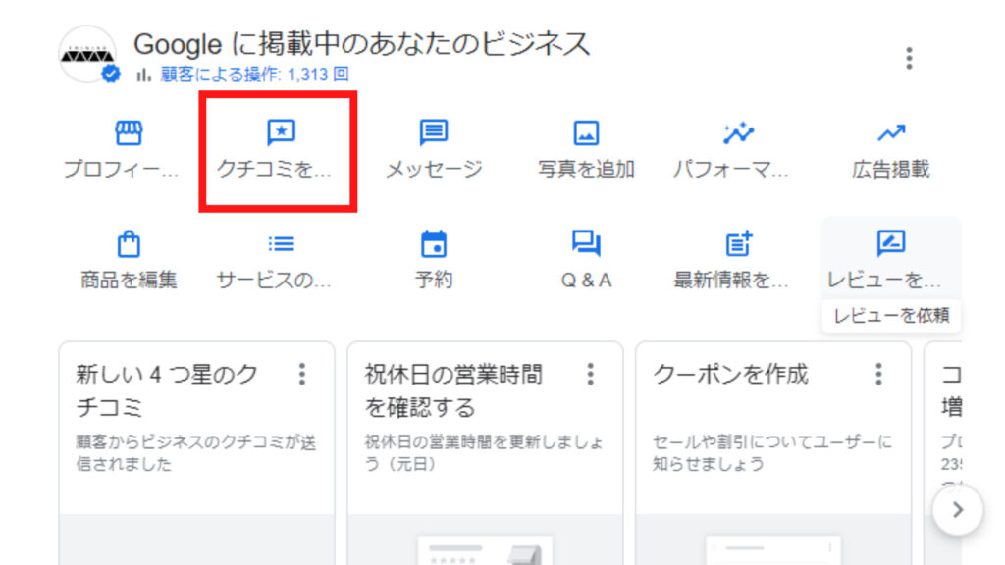Show next cards with right arrow button

958,510
